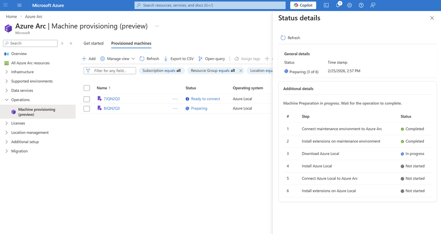Open Location filter pill
441x234 pixels.
(260, 71)
